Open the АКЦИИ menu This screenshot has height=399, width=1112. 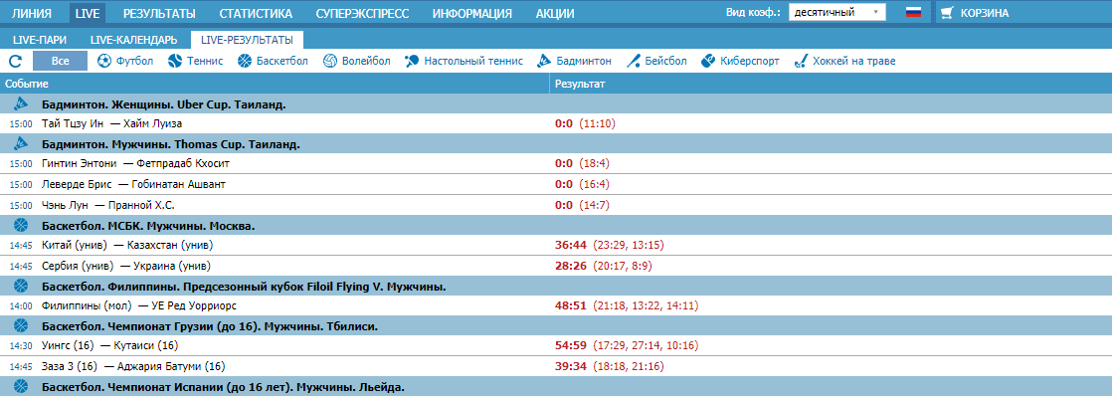(x=555, y=13)
